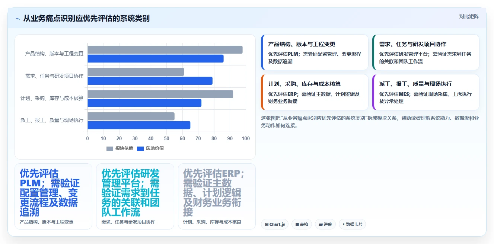Toggle the 模块依赖 legend item

(120, 148)
